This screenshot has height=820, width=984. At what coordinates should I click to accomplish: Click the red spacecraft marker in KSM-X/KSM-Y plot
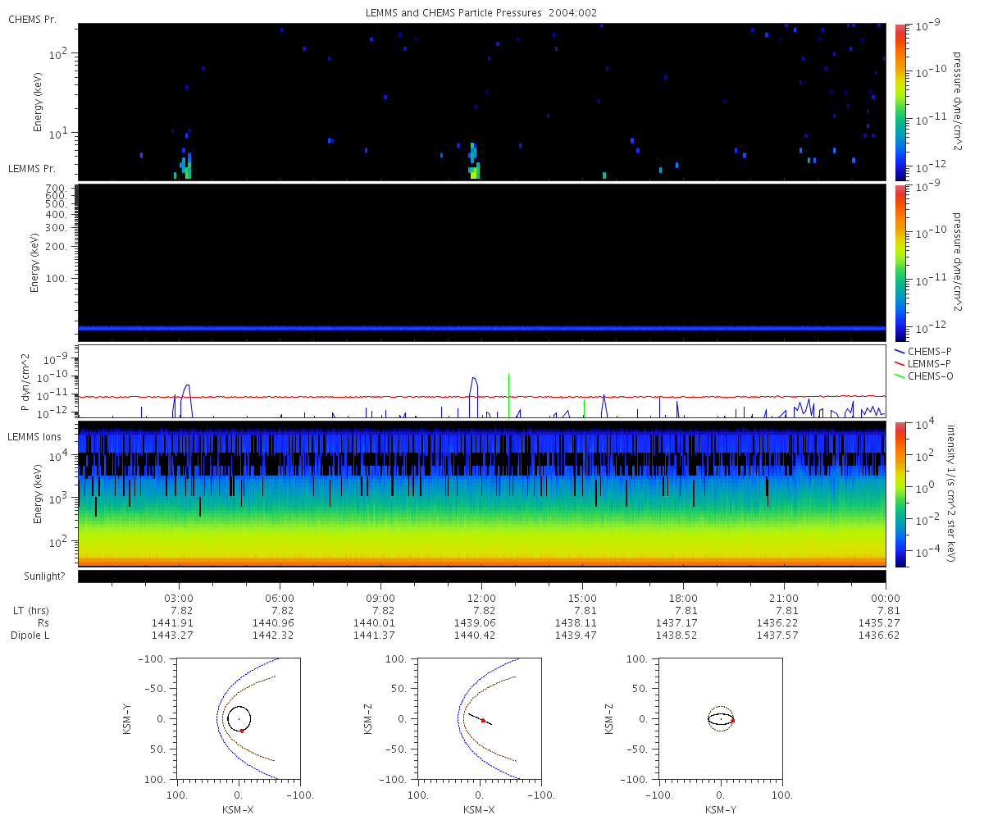pos(242,731)
